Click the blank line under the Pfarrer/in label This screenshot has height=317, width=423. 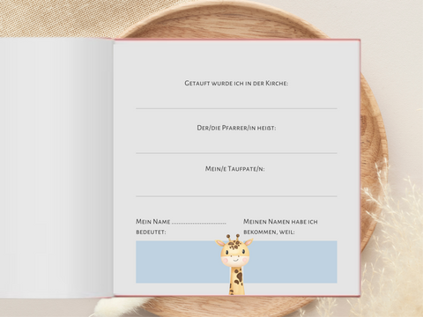[x=236, y=153]
